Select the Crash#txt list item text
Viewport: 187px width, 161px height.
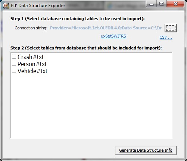(31, 57)
